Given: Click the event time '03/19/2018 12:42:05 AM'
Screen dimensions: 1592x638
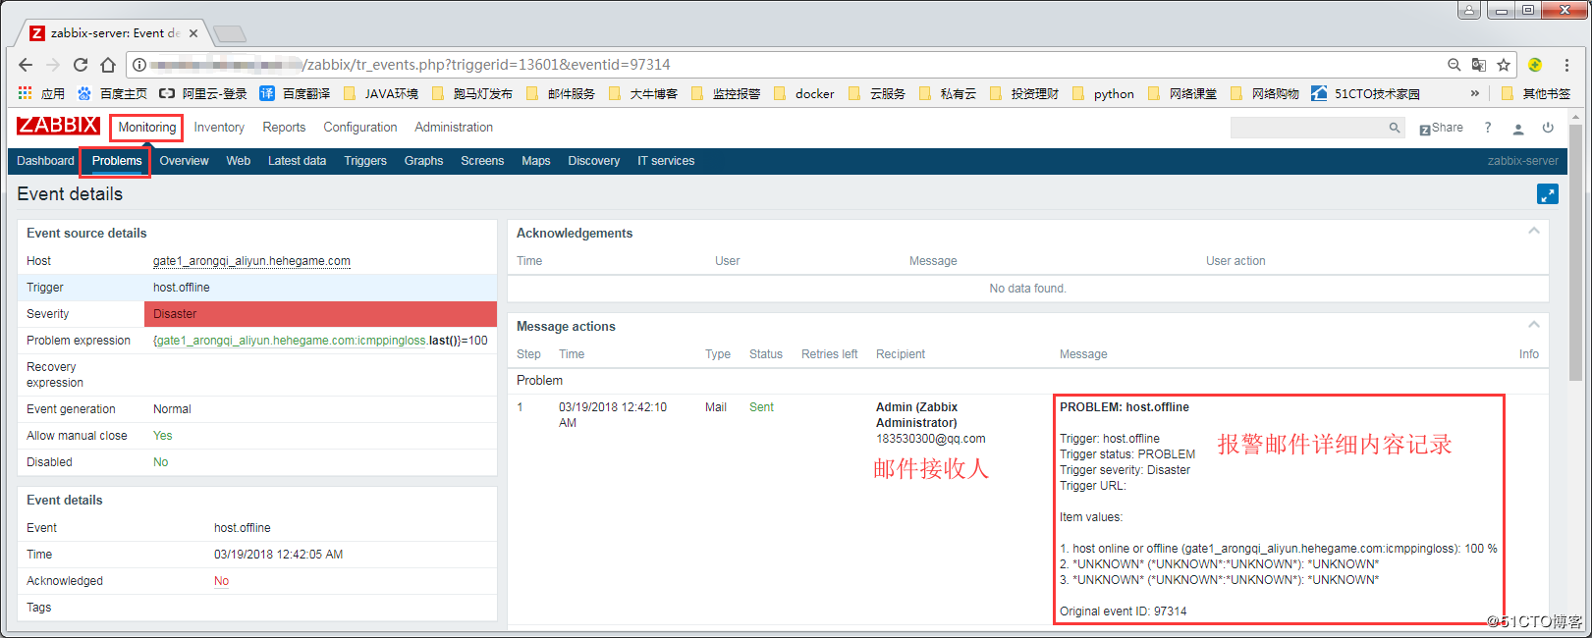Looking at the screenshot, I should 278,555.
